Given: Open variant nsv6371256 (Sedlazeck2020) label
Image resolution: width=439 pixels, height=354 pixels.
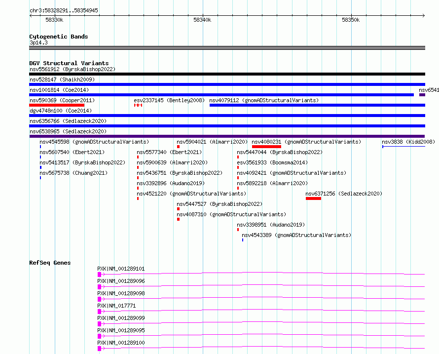Looking at the screenshot, I should tap(344, 194).
